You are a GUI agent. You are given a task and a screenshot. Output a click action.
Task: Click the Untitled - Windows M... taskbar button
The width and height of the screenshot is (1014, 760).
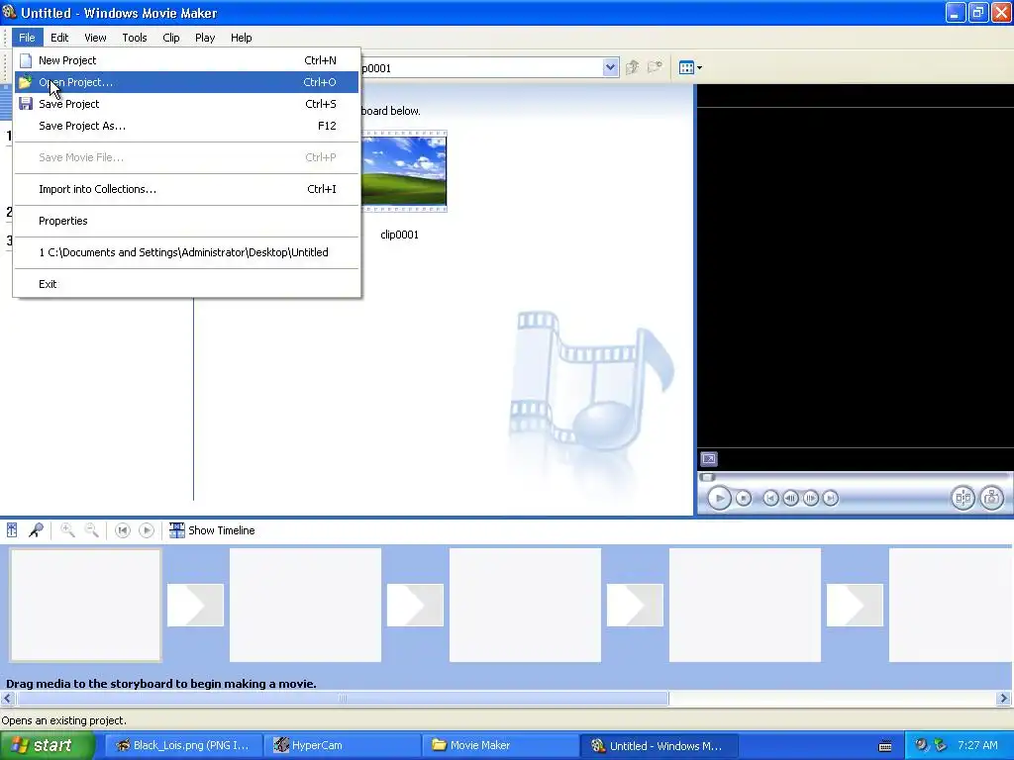point(659,745)
